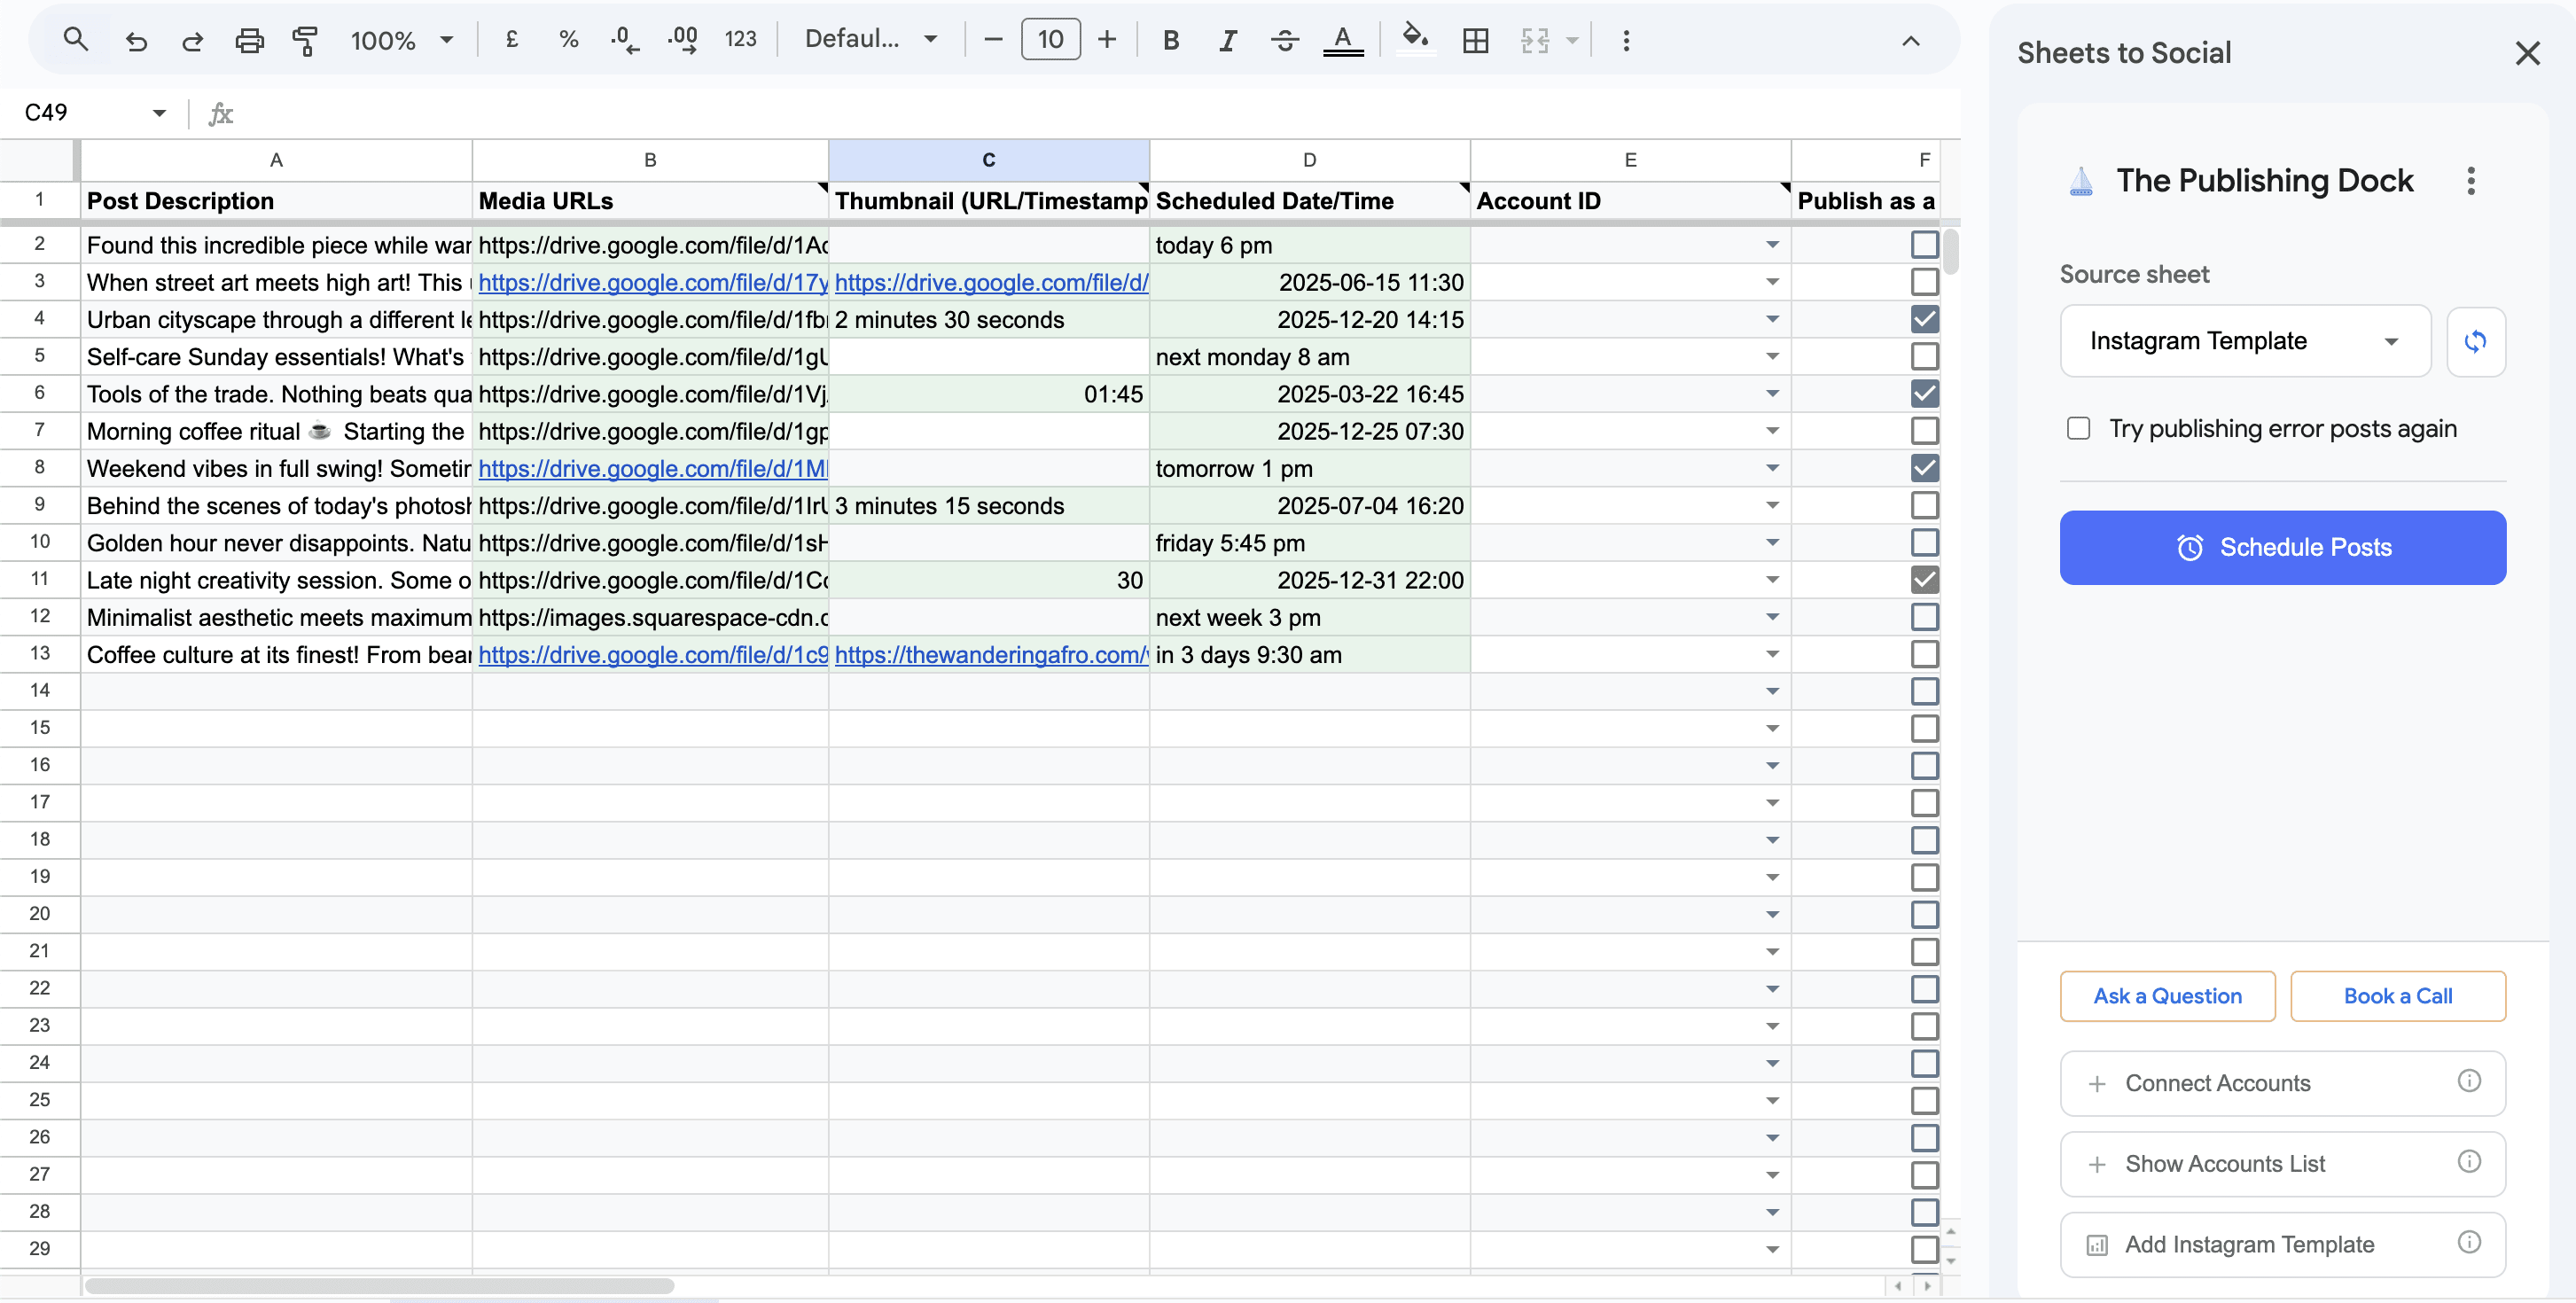Open the Instagram Template source sheet dropdown
This screenshot has height=1303, width=2576.
tap(2243, 341)
